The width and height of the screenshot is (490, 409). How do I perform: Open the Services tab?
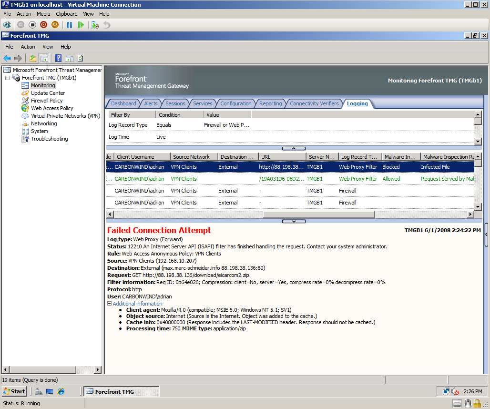[x=203, y=103]
